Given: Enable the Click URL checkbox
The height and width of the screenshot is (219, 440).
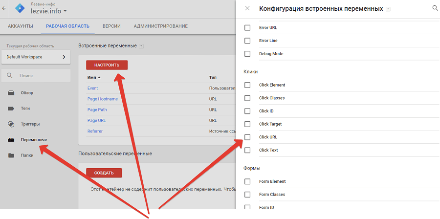Looking at the screenshot, I should (247, 137).
